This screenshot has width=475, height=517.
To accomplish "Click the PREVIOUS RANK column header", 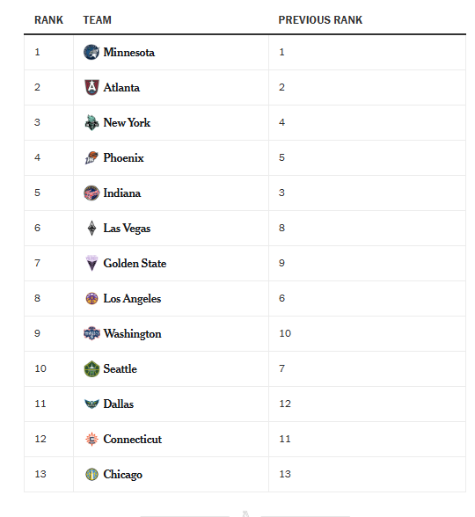I will pos(320,19).
